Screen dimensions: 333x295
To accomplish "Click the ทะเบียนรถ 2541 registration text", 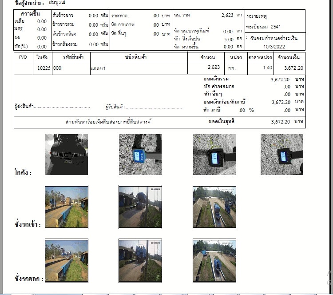I will pos(263,27).
